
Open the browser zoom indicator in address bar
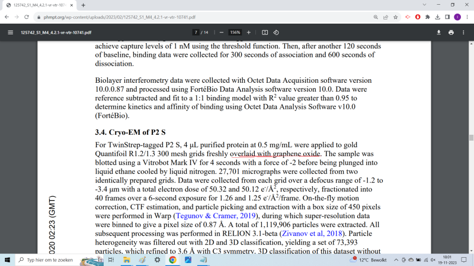376,17
